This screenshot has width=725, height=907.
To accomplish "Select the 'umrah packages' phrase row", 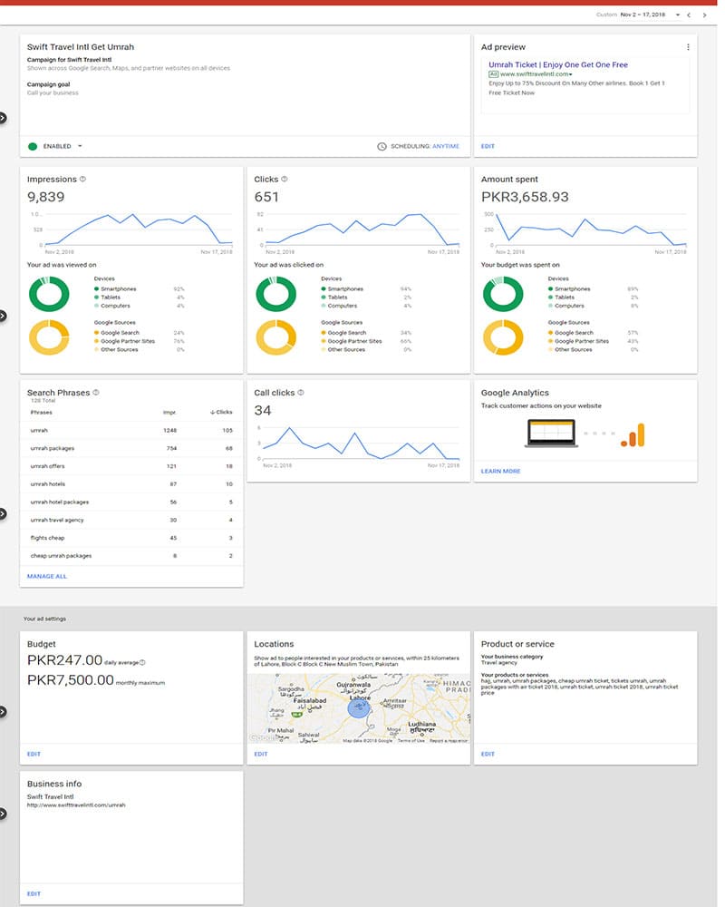I will click(x=131, y=448).
